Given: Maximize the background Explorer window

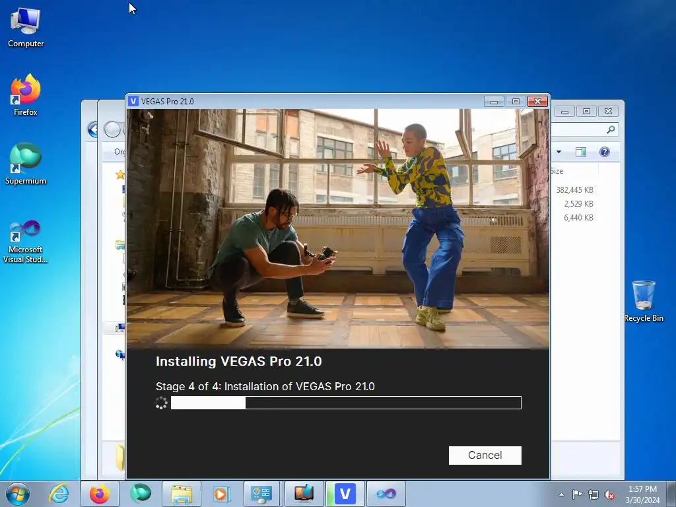Looking at the screenshot, I should pos(586,111).
